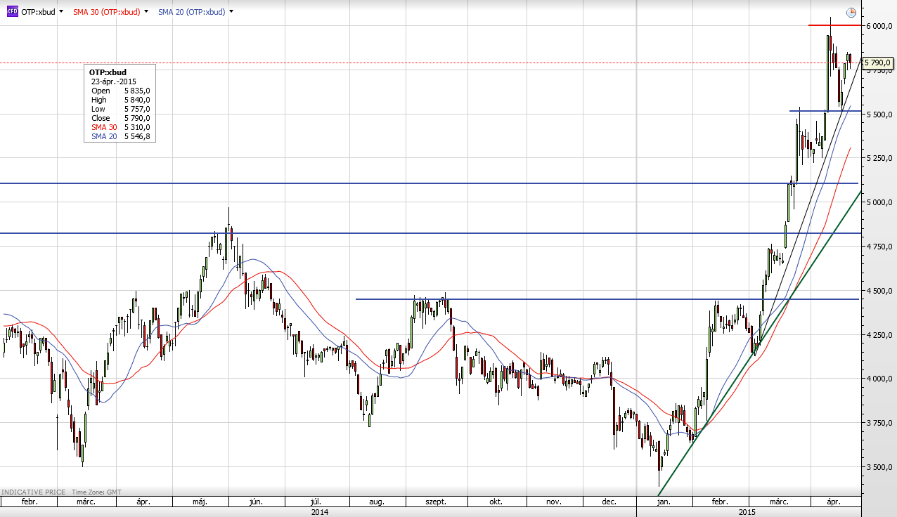Click the Close 5 790,0 row in the data box
Image resolution: width=897 pixels, height=517 pixels.
coord(120,118)
